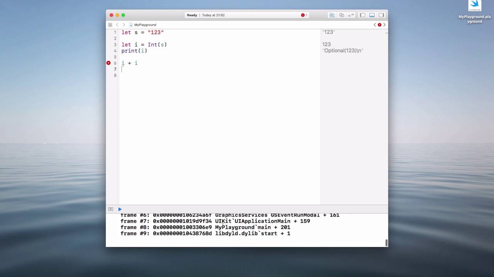Zoom the playground window with green button
Image resolution: width=494 pixels, height=277 pixels.
(123, 15)
